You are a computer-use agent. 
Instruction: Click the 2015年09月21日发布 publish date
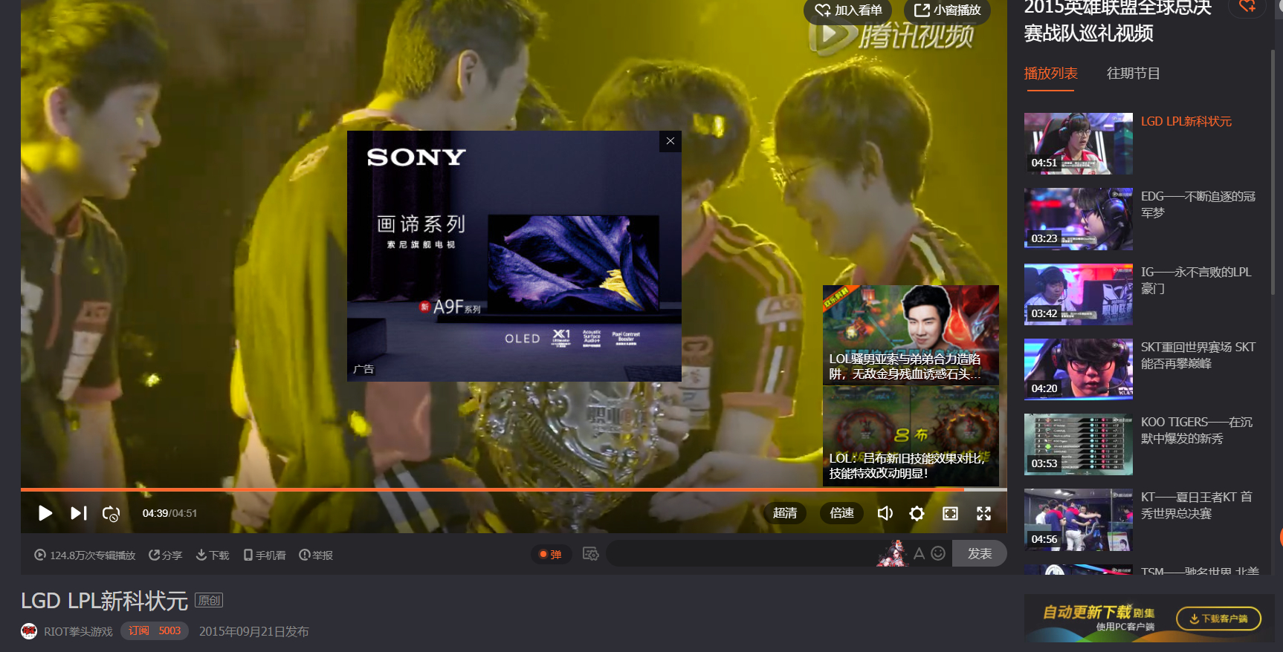(x=254, y=632)
